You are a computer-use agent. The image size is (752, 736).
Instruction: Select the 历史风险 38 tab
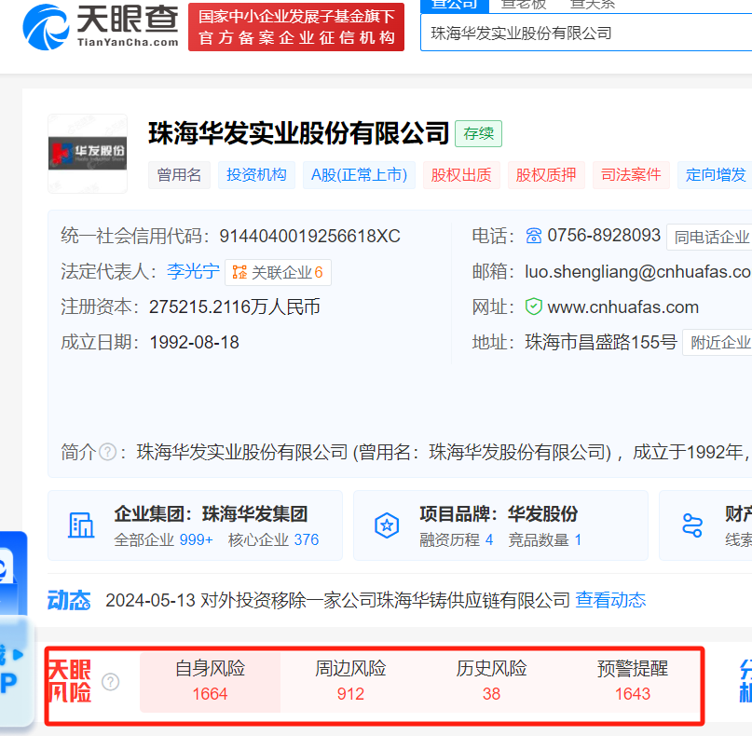click(x=491, y=681)
